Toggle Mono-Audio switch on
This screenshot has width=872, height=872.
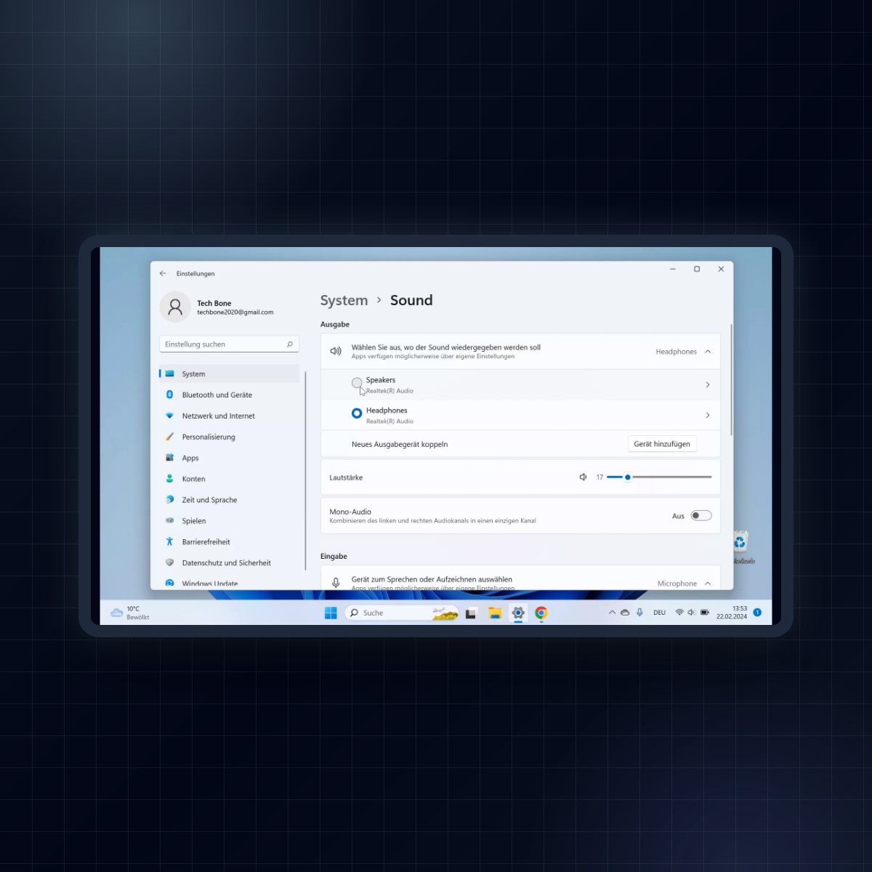[701, 516]
